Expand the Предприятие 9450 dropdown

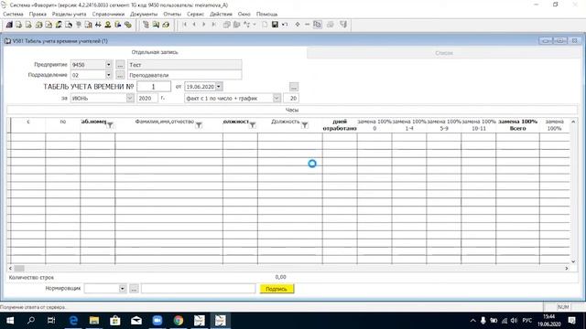[x=108, y=65]
